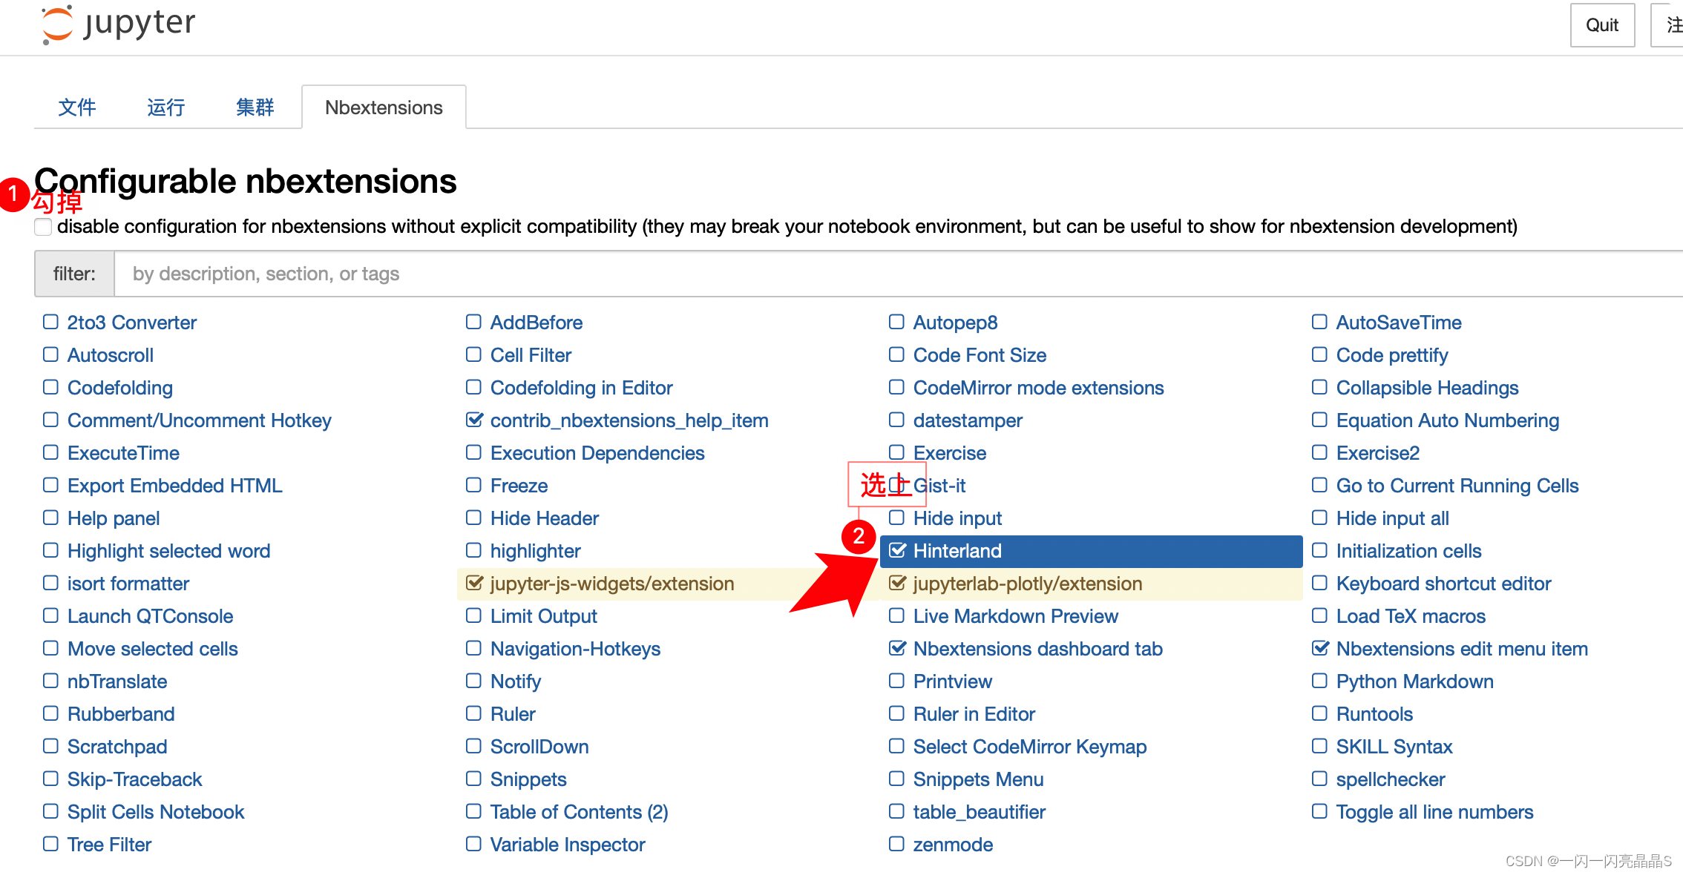This screenshot has width=1683, height=875.
Task: Enable the Autopep8 extension
Action: pos(897,321)
